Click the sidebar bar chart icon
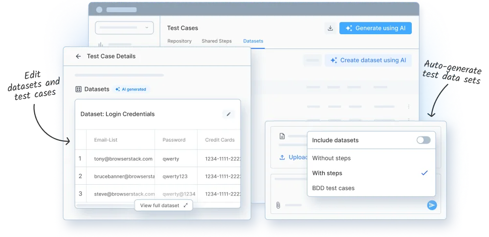Screen dimensions: 489x237 point(101,44)
